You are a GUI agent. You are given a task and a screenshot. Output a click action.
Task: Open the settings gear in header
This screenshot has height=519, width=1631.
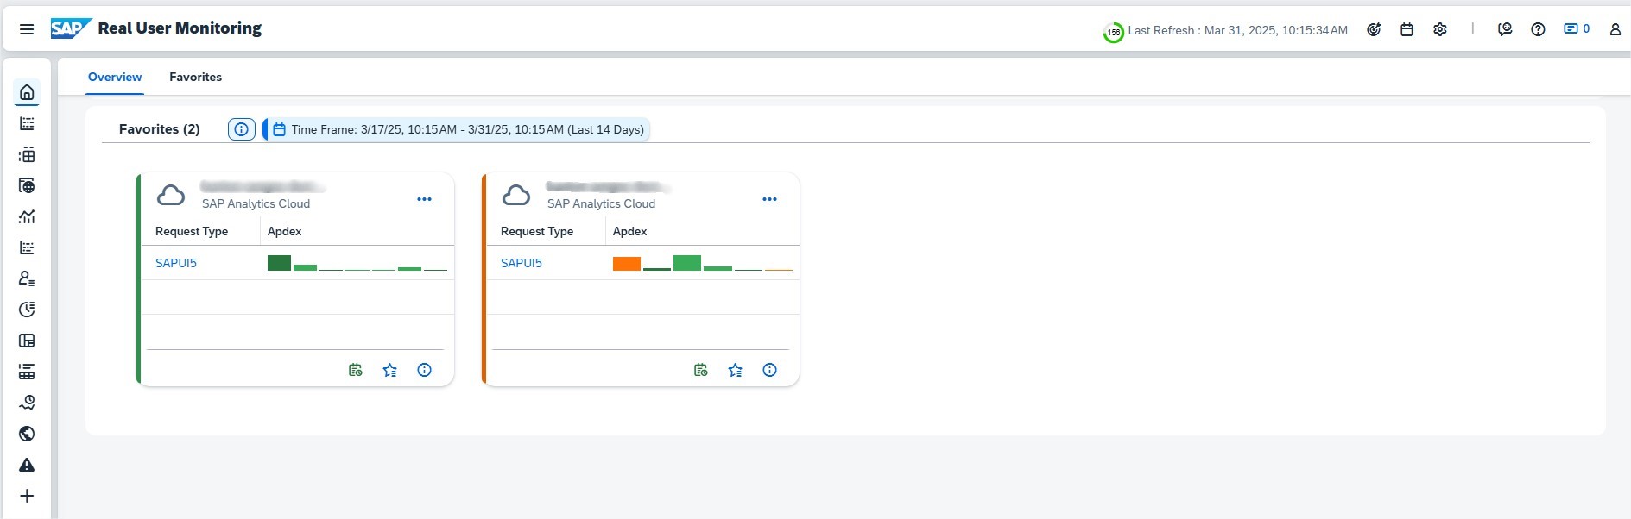1440,29
